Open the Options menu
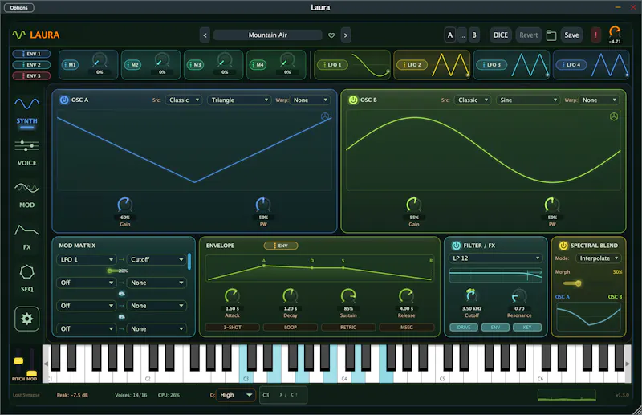Screen dimensions: 642x415 pos(18,8)
